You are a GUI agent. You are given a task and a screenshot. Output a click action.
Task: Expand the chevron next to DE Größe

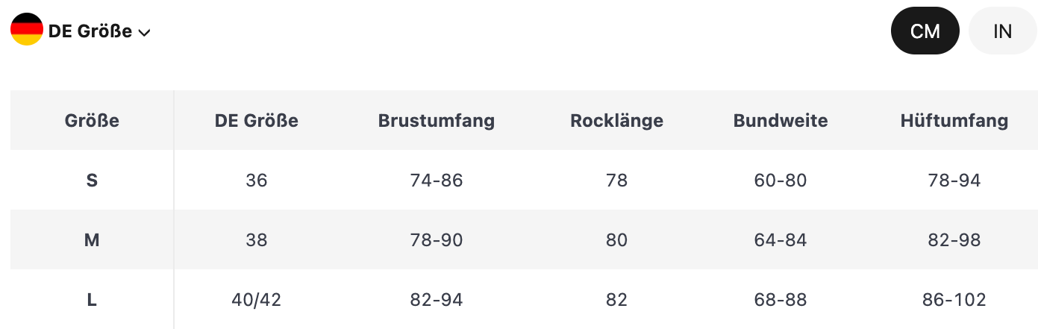pos(145,32)
